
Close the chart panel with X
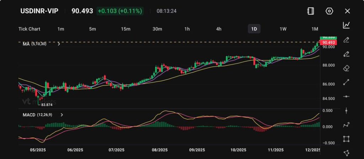(347, 11)
